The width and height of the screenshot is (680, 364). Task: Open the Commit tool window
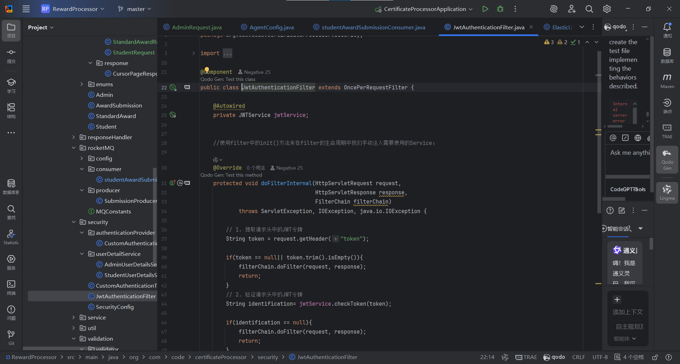pyautogui.click(x=11, y=56)
